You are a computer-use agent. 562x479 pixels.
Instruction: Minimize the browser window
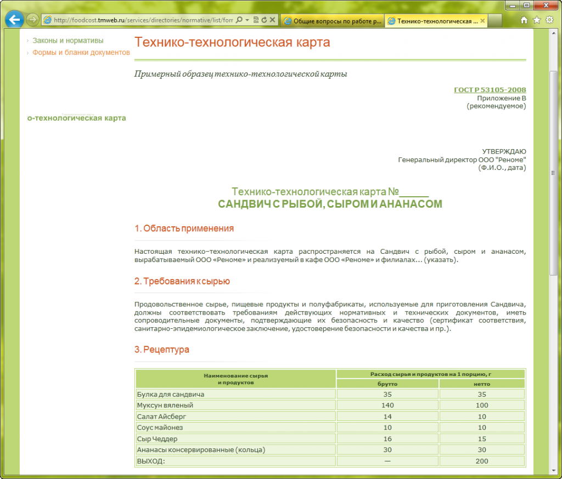[513, 5]
